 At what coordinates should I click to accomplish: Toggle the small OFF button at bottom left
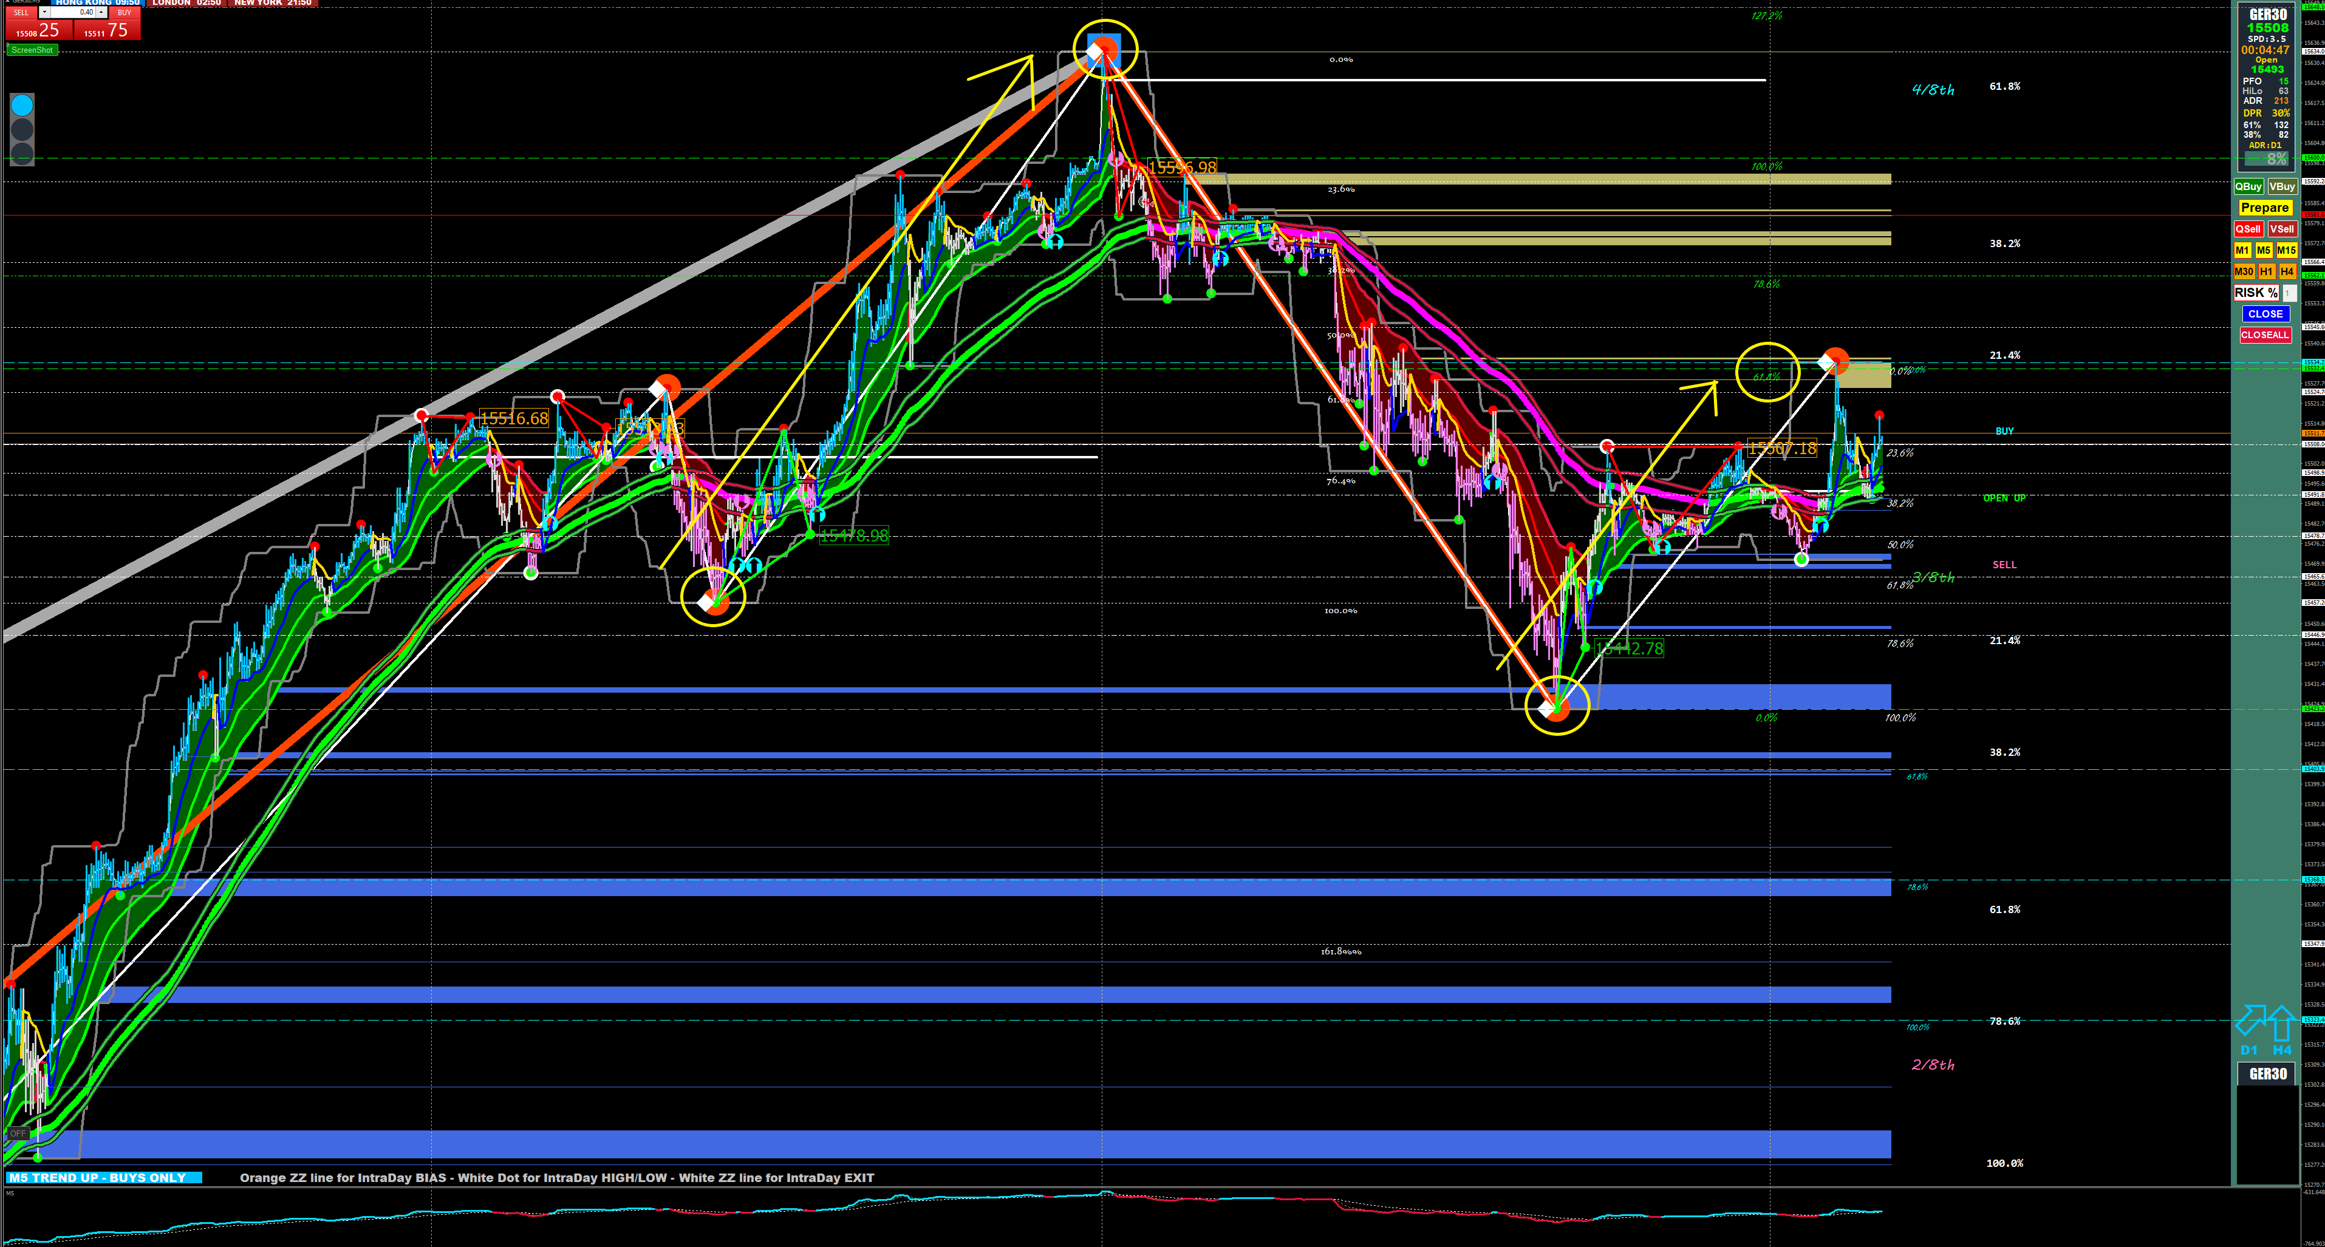click(x=17, y=1133)
